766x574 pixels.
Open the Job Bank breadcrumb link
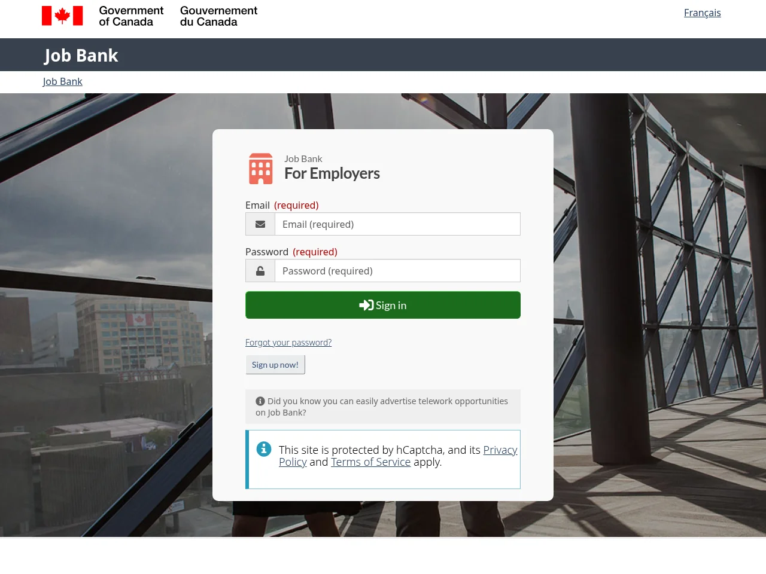(63, 81)
